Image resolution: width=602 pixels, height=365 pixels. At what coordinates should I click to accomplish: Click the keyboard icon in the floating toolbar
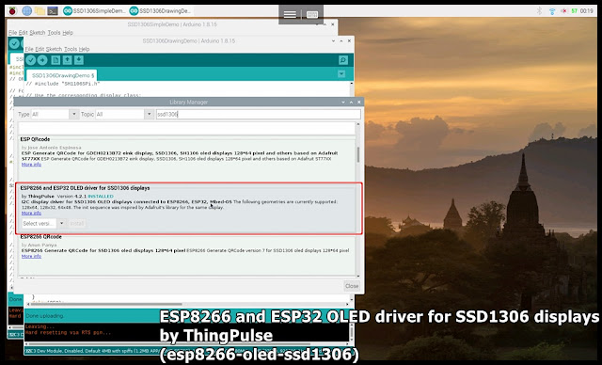312,15
